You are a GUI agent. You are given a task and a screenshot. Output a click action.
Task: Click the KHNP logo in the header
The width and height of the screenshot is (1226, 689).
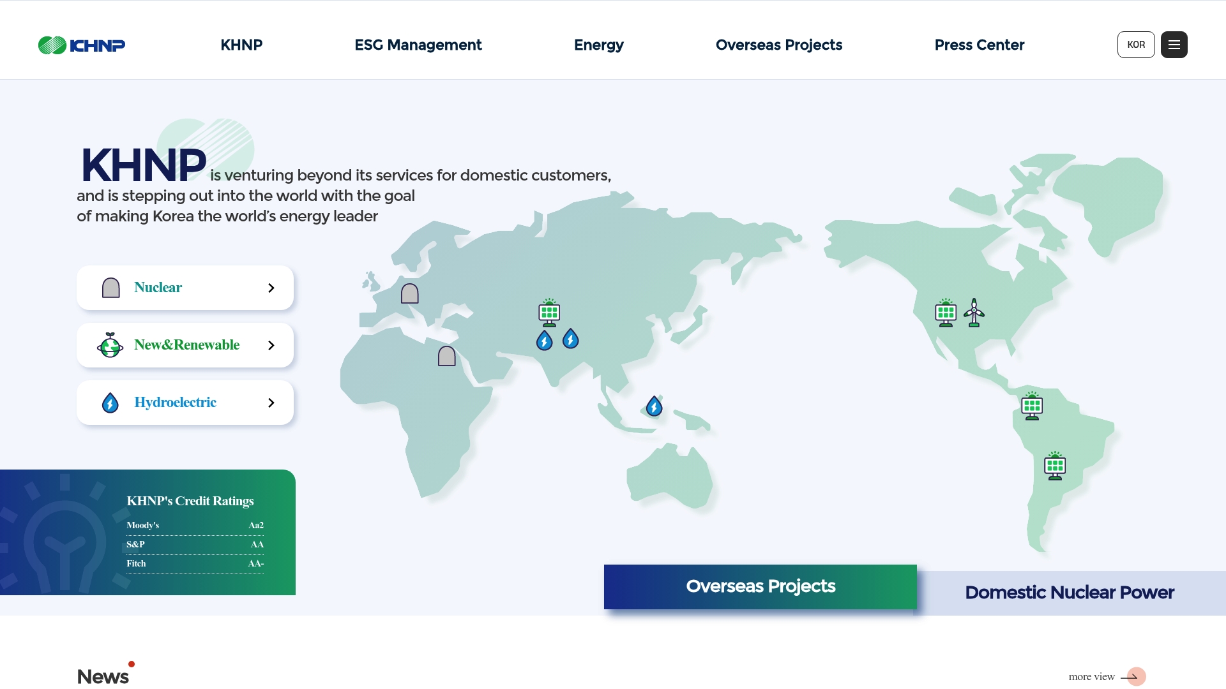82,45
